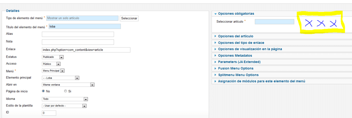The width and height of the screenshot is (352, 118).
Task: Click the Seleccionar button for menu type
Action: (x=129, y=18)
